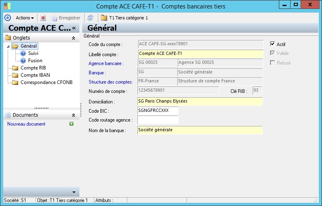Click the window resize grip at bottom right
This screenshot has width=322, height=206.
point(316,200)
